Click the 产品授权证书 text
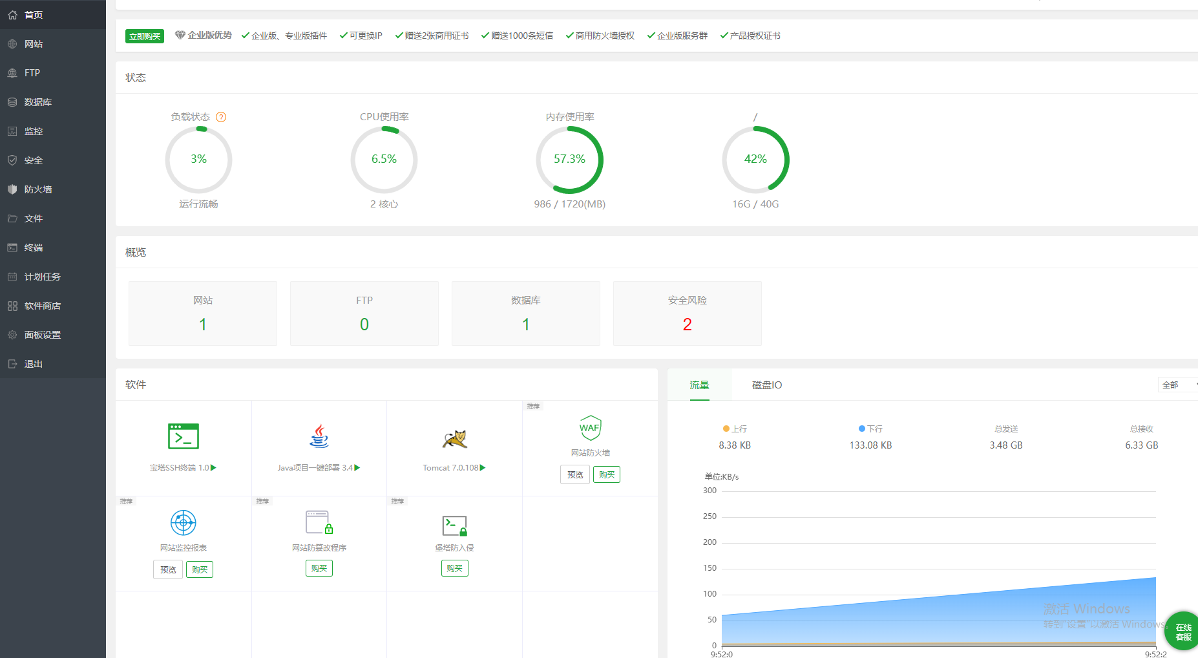 coord(755,36)
